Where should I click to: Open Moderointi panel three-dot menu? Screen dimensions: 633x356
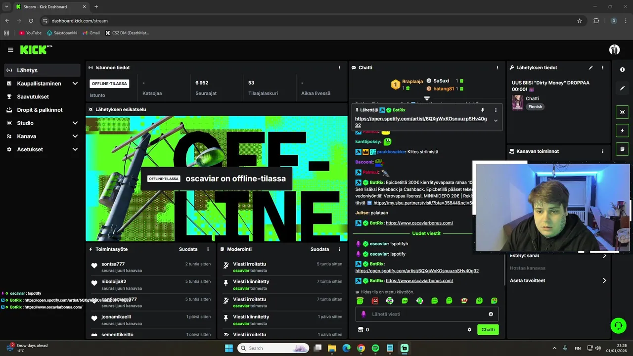point(339,249)
